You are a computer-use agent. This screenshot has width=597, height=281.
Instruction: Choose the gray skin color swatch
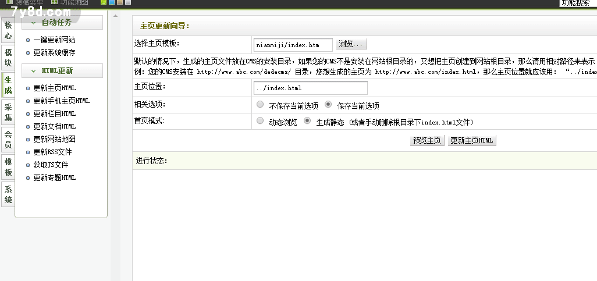128,2
